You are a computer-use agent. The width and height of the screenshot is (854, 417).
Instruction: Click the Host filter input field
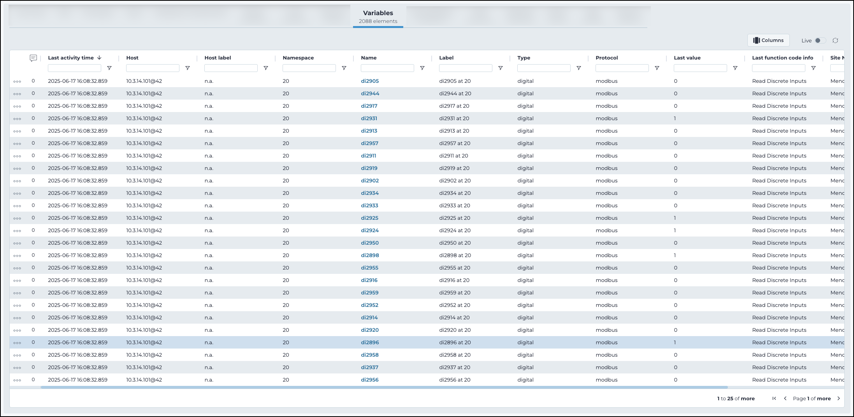[x=153, y=68]
